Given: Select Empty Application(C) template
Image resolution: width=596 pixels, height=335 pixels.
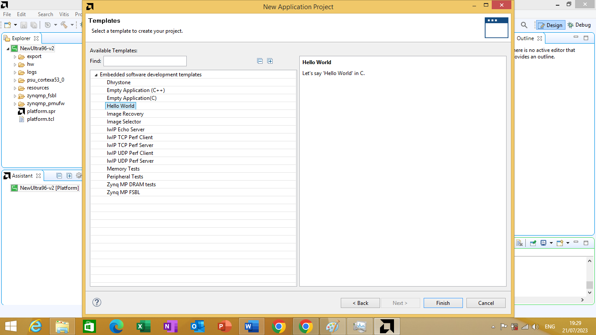Looking at the screenshot, I should 131,98.
